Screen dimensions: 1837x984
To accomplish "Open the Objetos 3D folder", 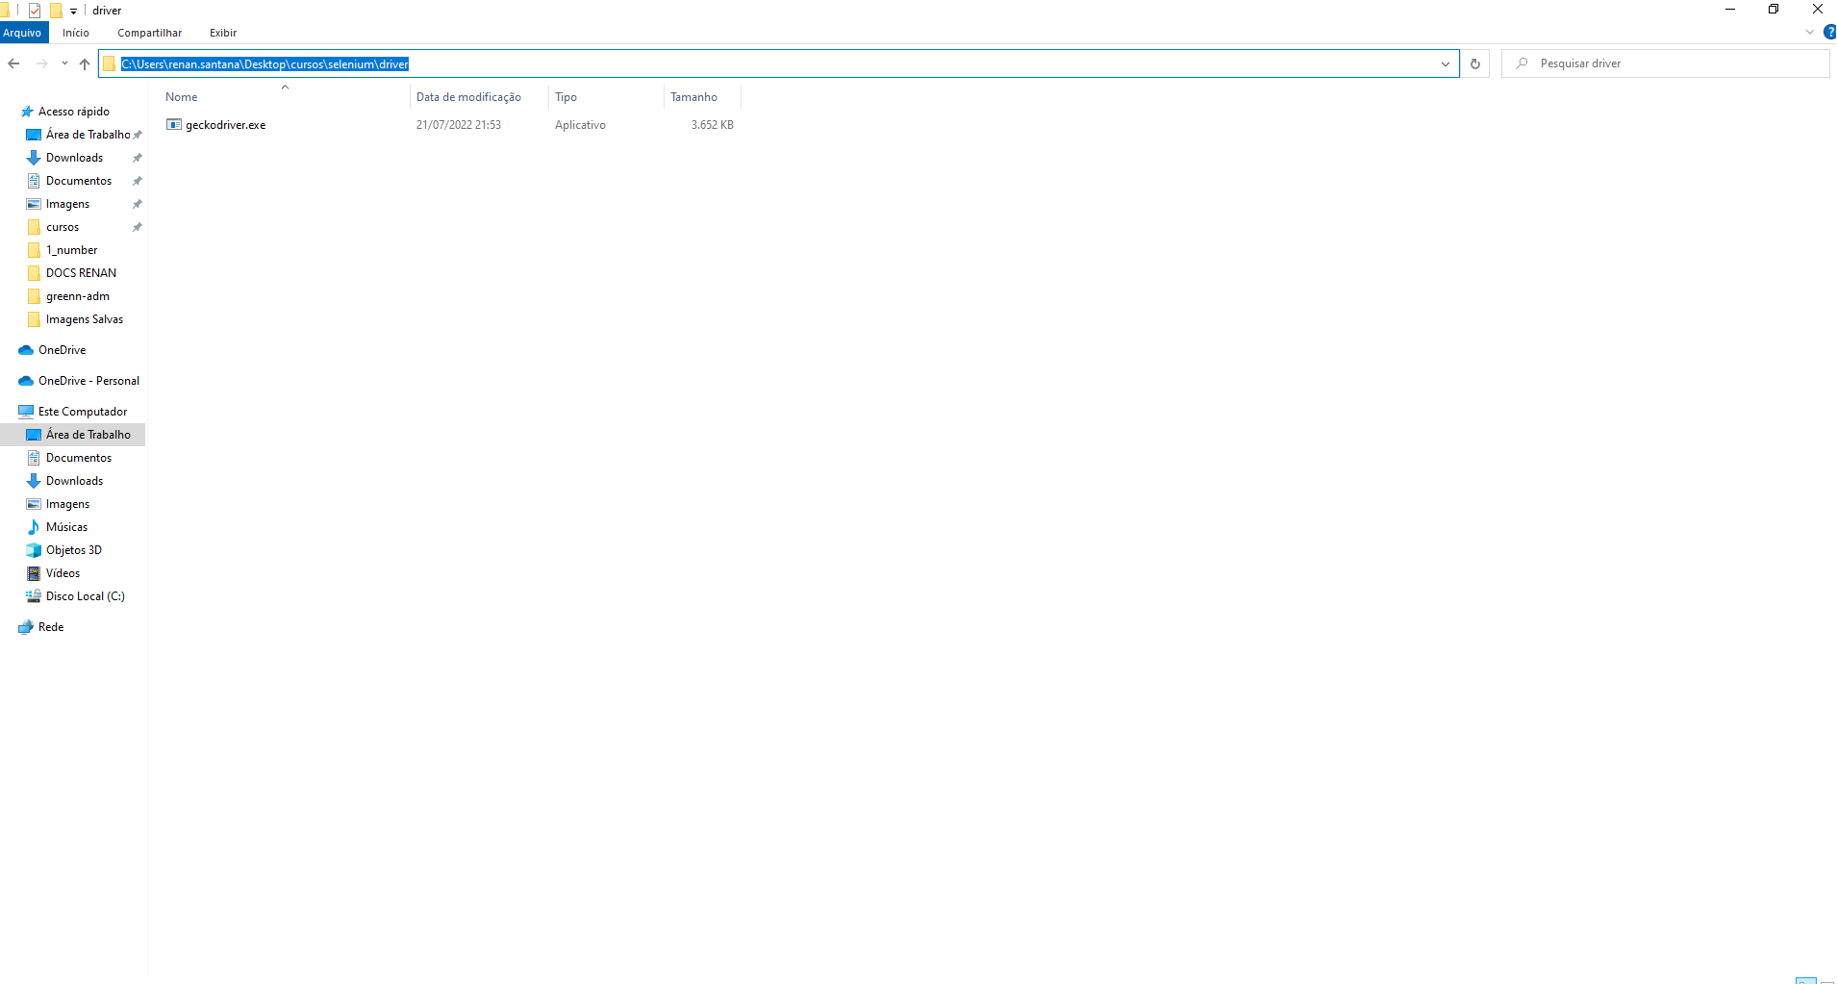I will (x=73, y=550).
